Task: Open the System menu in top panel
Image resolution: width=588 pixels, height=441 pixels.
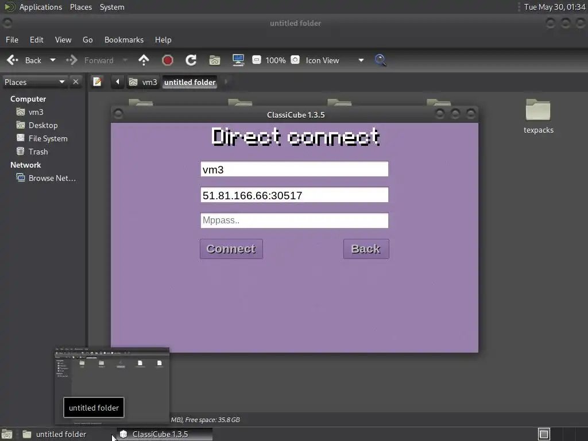Action: pyautogui.click(x=112, y=7)
